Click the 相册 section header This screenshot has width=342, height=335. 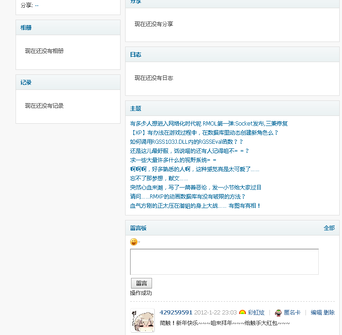pos(26,28)
